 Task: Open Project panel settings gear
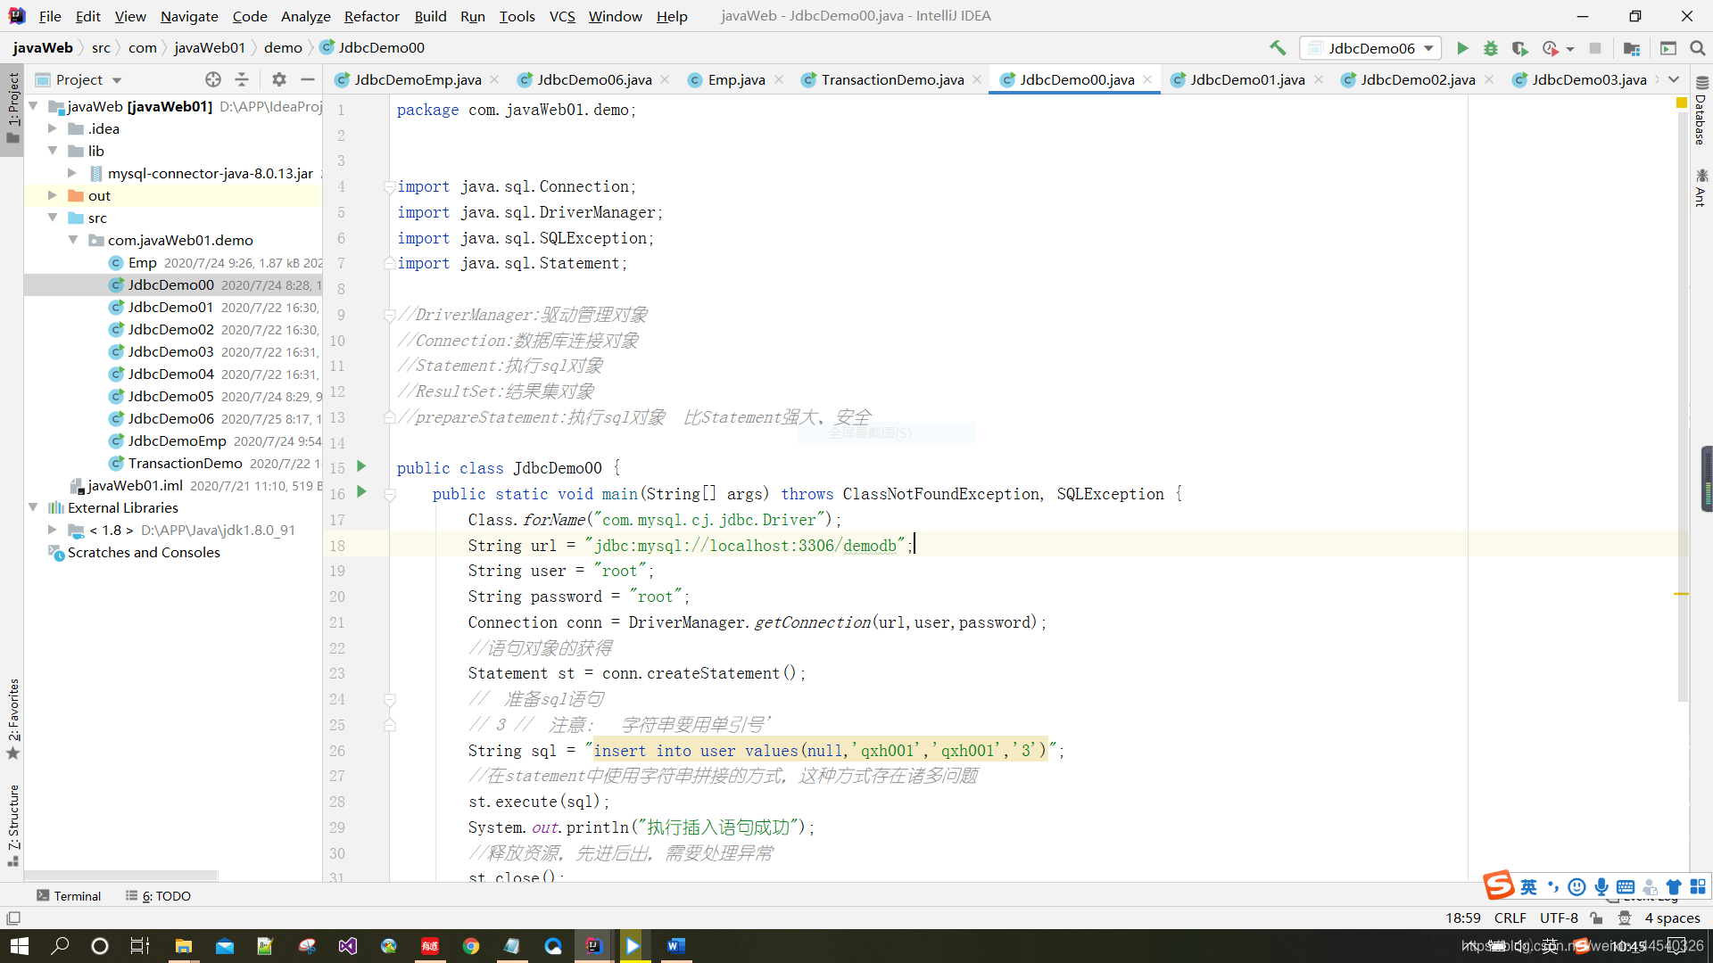tap(279, 79)
